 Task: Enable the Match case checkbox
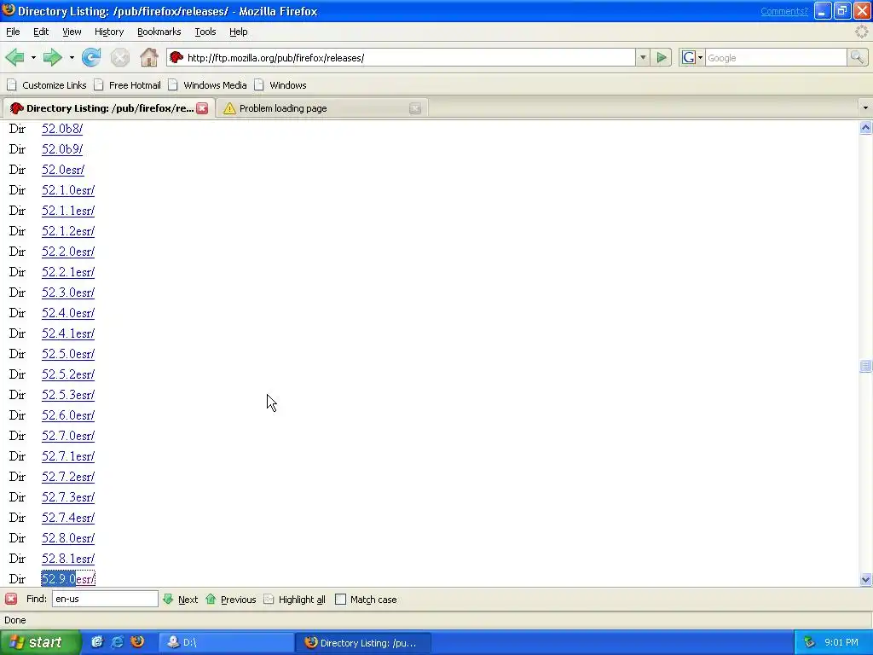[341, 600]
